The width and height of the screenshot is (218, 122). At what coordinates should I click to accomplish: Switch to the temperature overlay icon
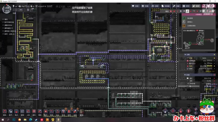click(x=178, y=11)
